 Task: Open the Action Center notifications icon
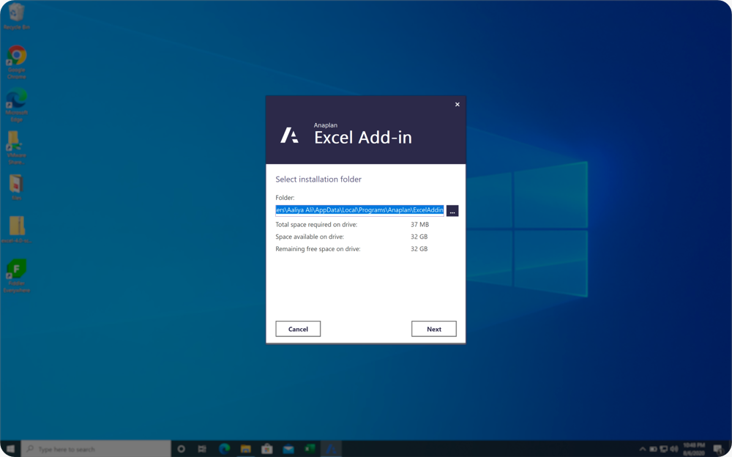tap(717, 449)
